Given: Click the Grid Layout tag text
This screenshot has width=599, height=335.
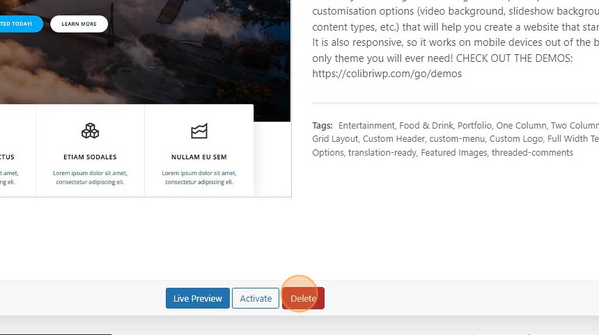Looking at the screenshot, I should click(x=335, y=139).
